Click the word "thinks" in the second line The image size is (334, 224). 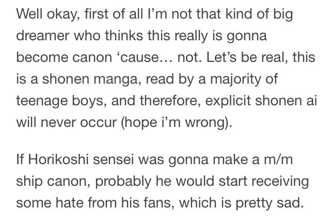[124, 36]
